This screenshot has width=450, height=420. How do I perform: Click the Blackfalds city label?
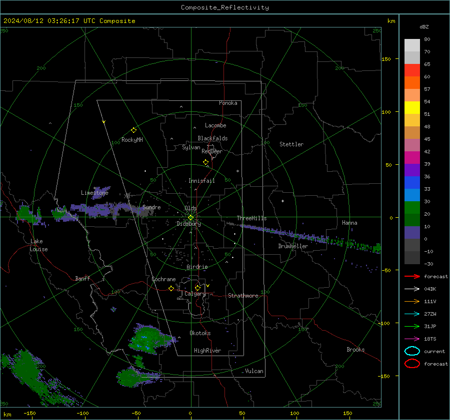[212, 138]
